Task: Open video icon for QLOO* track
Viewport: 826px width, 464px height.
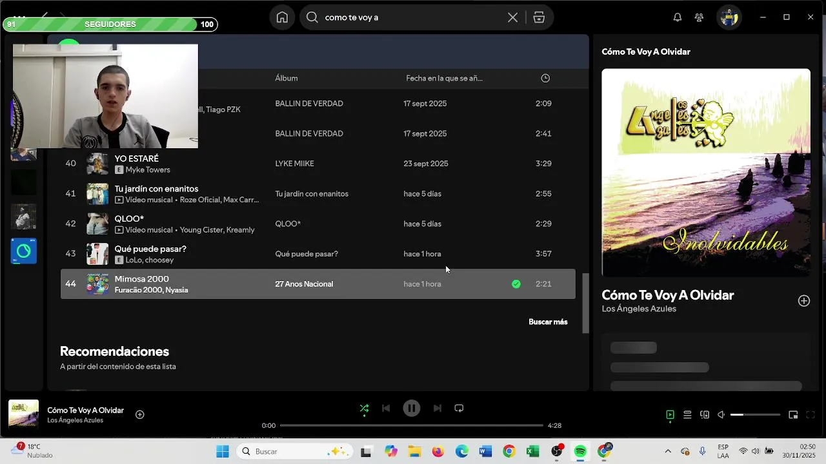Action: click(119, 230)
